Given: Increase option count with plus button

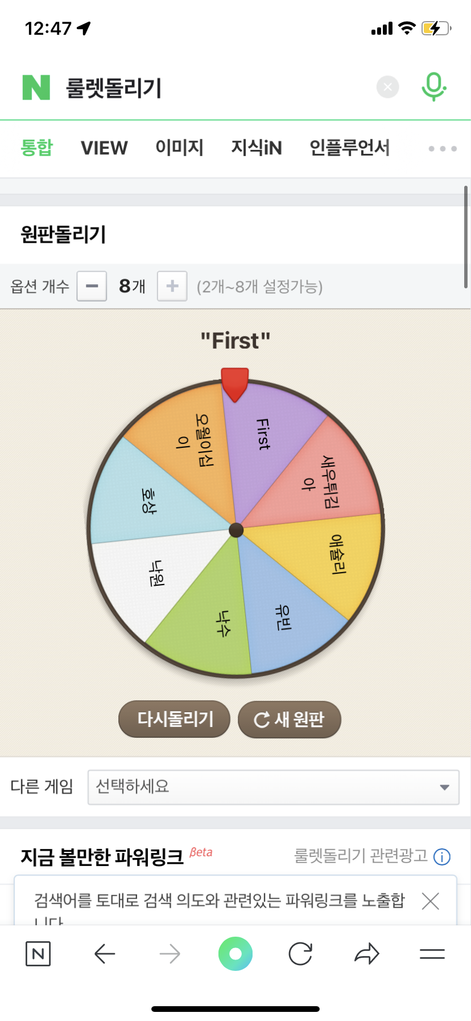Looking at the screenshot, I should tap(172, 286).
